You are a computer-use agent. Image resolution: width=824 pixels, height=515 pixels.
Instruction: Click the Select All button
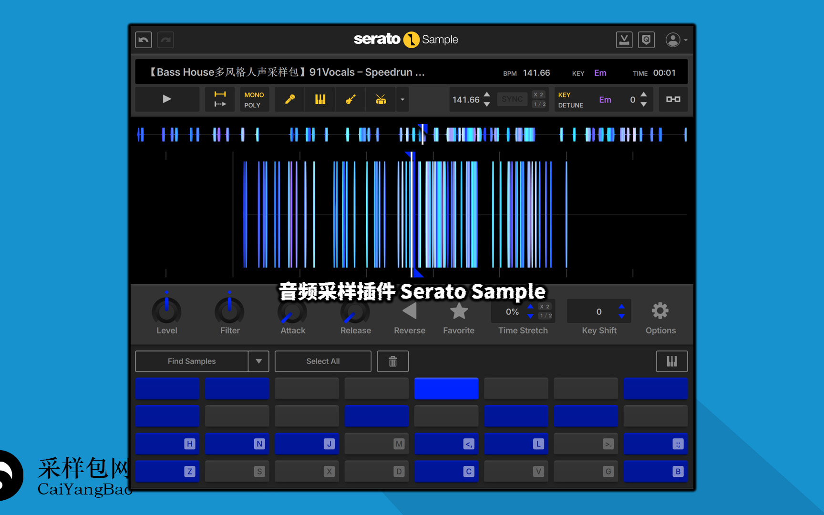coord(323,361)
